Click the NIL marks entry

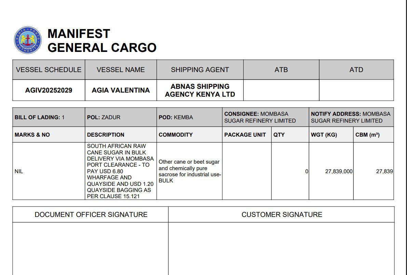19,171
